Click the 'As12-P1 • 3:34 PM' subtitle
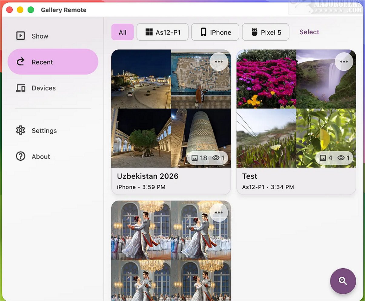Viewport: 365px width, 301px height. tap(268, 187)
